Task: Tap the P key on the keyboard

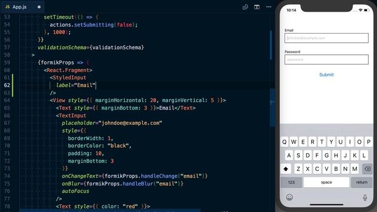Action: click(369, 142)
